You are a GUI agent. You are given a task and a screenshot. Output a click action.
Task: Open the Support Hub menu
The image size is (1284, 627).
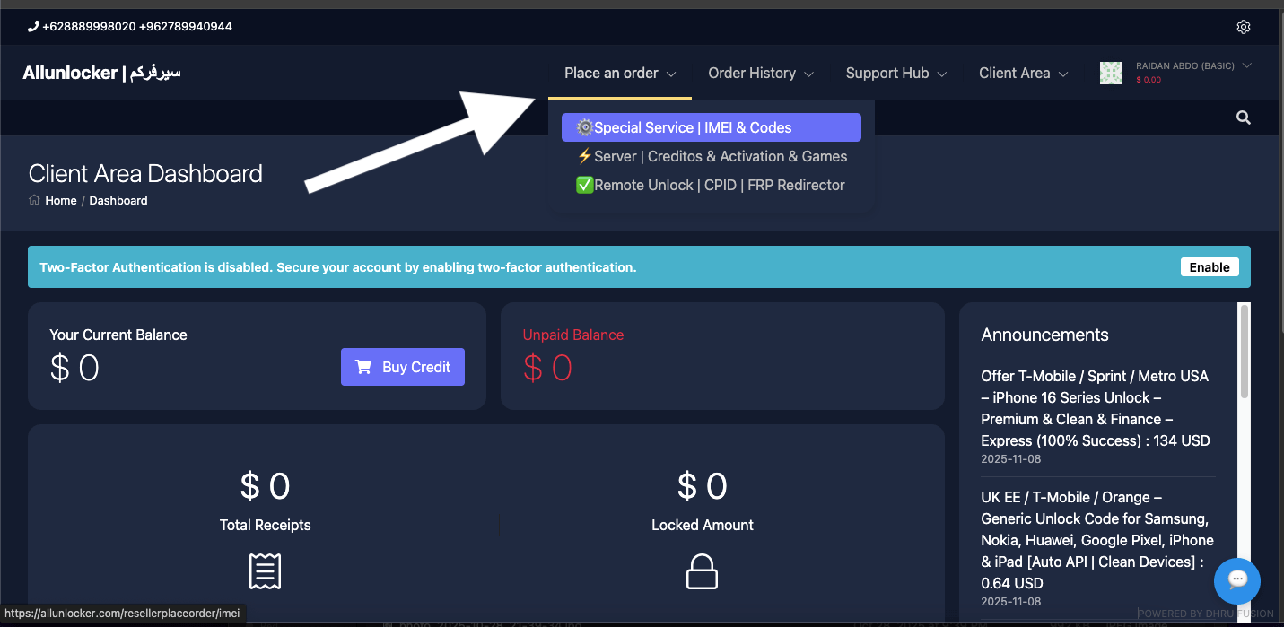[x=895, y=73]
